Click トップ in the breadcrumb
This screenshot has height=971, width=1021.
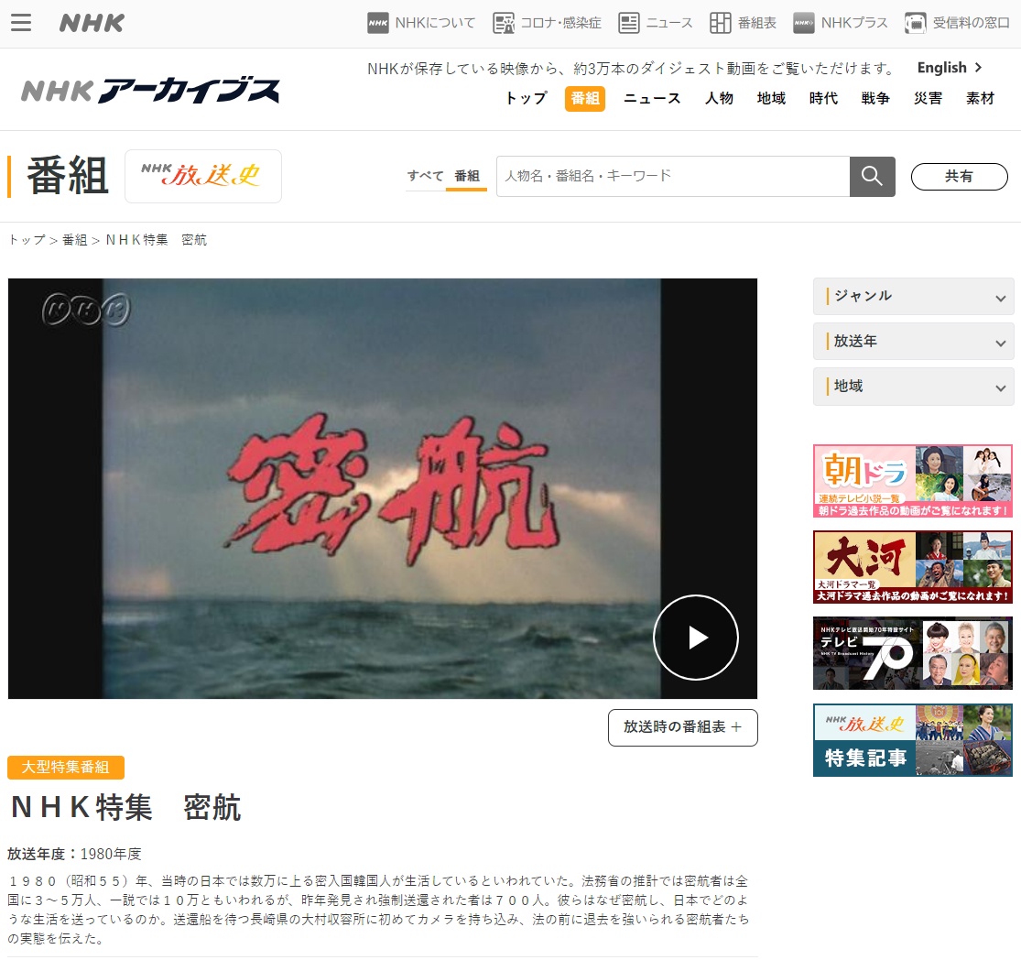coord(27,240)
